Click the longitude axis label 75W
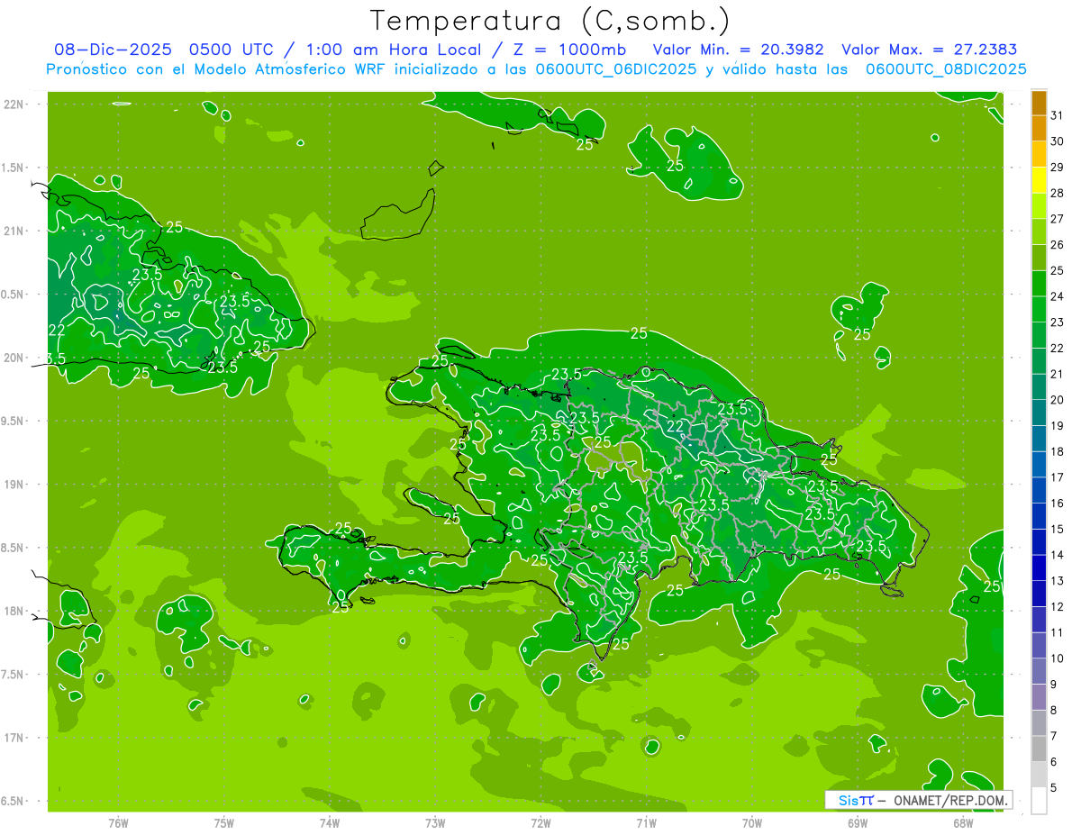 point(224,822)
